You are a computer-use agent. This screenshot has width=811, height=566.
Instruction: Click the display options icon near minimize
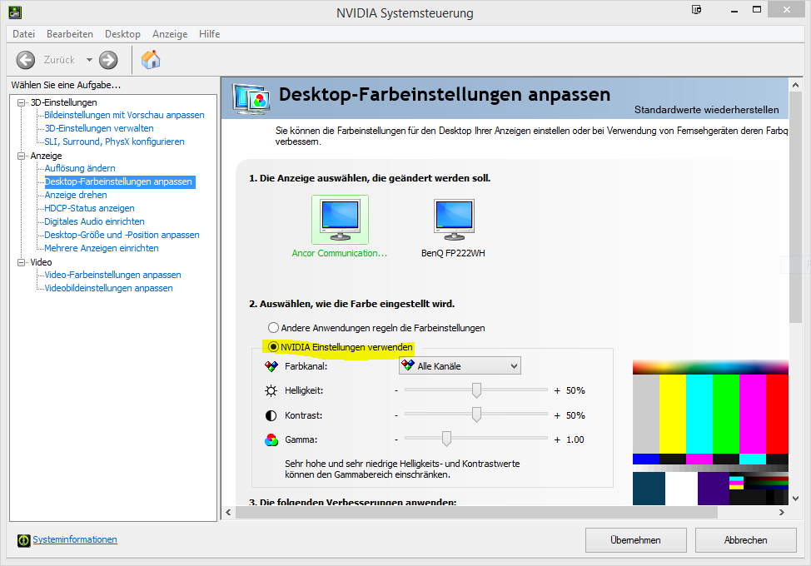697,9
